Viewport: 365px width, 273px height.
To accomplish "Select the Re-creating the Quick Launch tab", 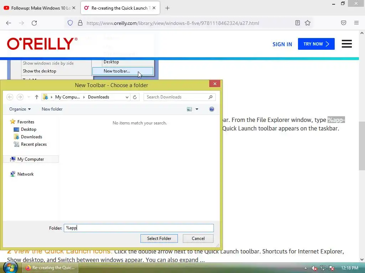I will pyautogui.click(x=120, y=8).
